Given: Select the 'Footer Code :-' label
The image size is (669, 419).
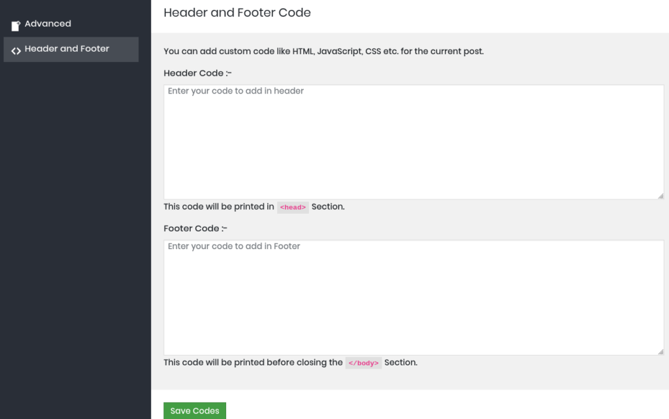Looking at the screenshot, I should coord(195,229).
